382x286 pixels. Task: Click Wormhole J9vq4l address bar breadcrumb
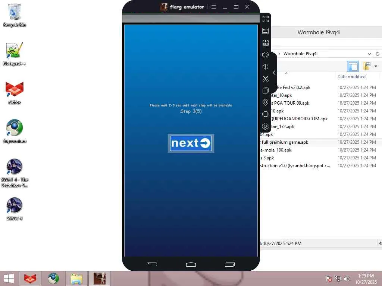pyautogui.click(x=300, y=54)
